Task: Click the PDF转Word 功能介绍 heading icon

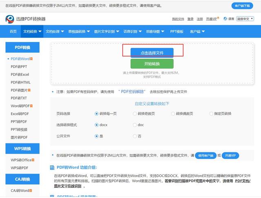Action: 52,167
